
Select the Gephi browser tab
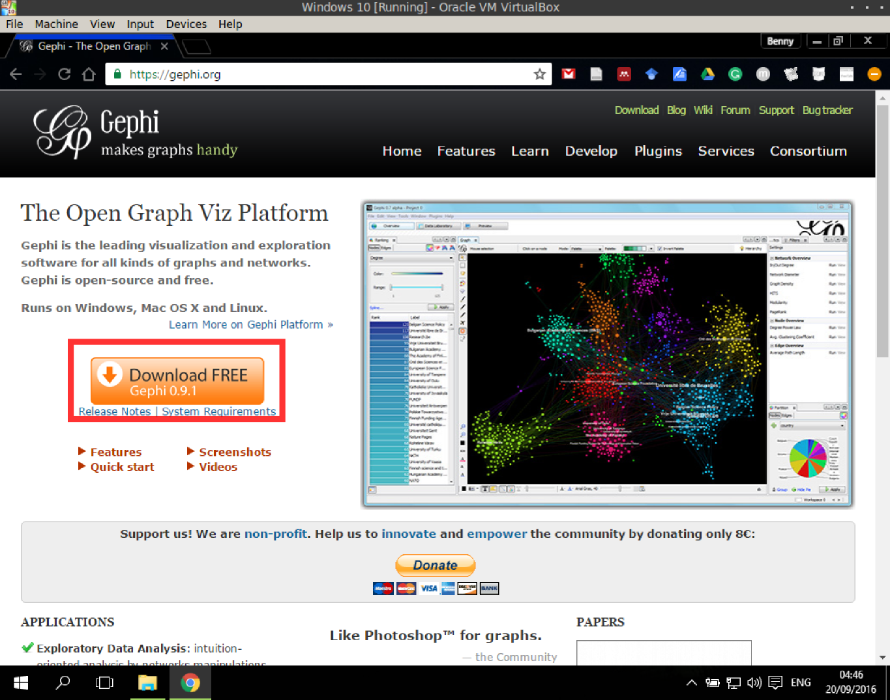(x=93, y=46)
